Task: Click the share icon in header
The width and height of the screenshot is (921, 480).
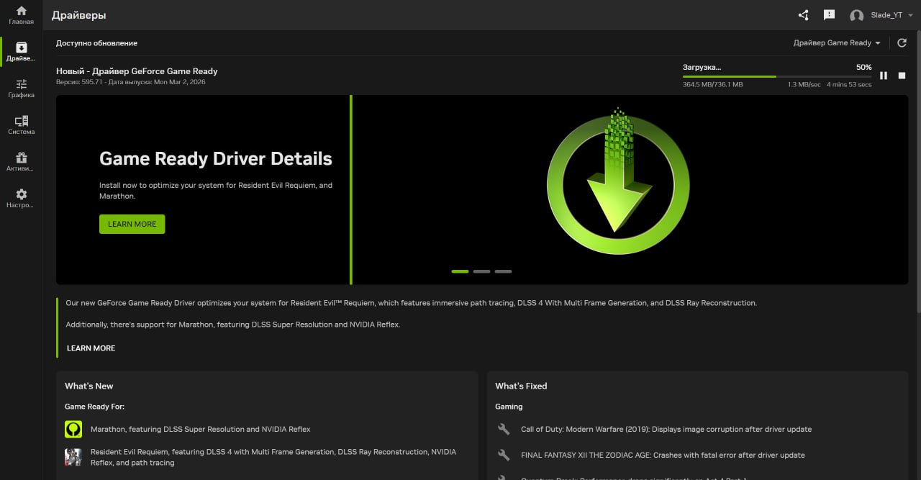Action: point(804,15)
